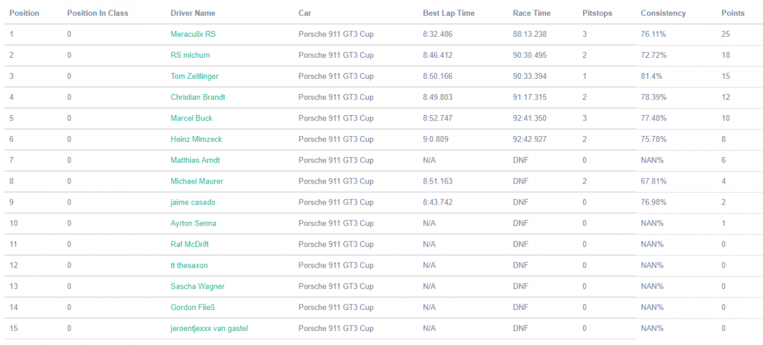Select Christian Brandt driver name
The height and width of the screenshot is (345, 763).
click(x=198, y=97)
